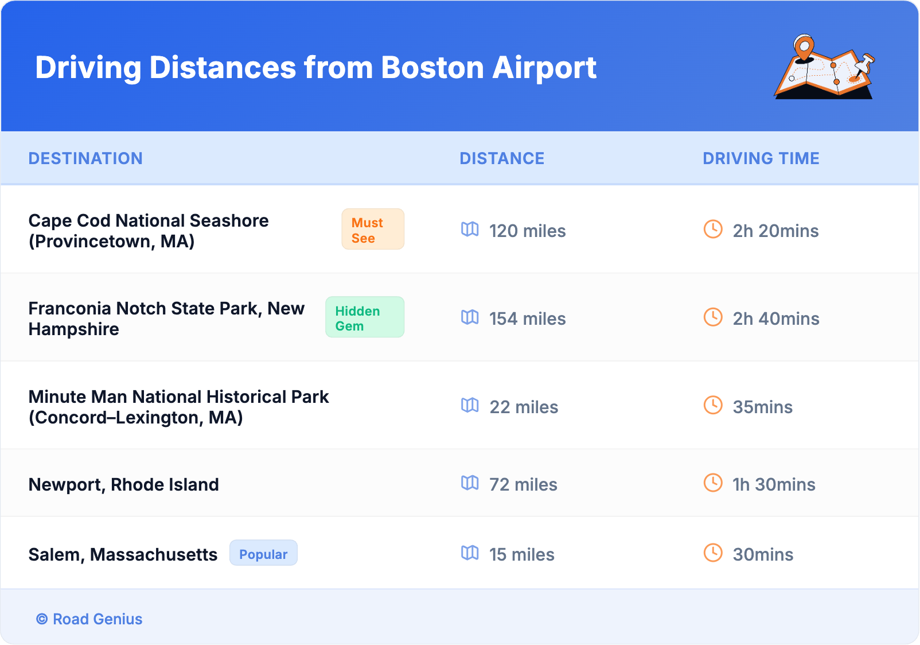Click the map icon beside 15 miles

470,553
